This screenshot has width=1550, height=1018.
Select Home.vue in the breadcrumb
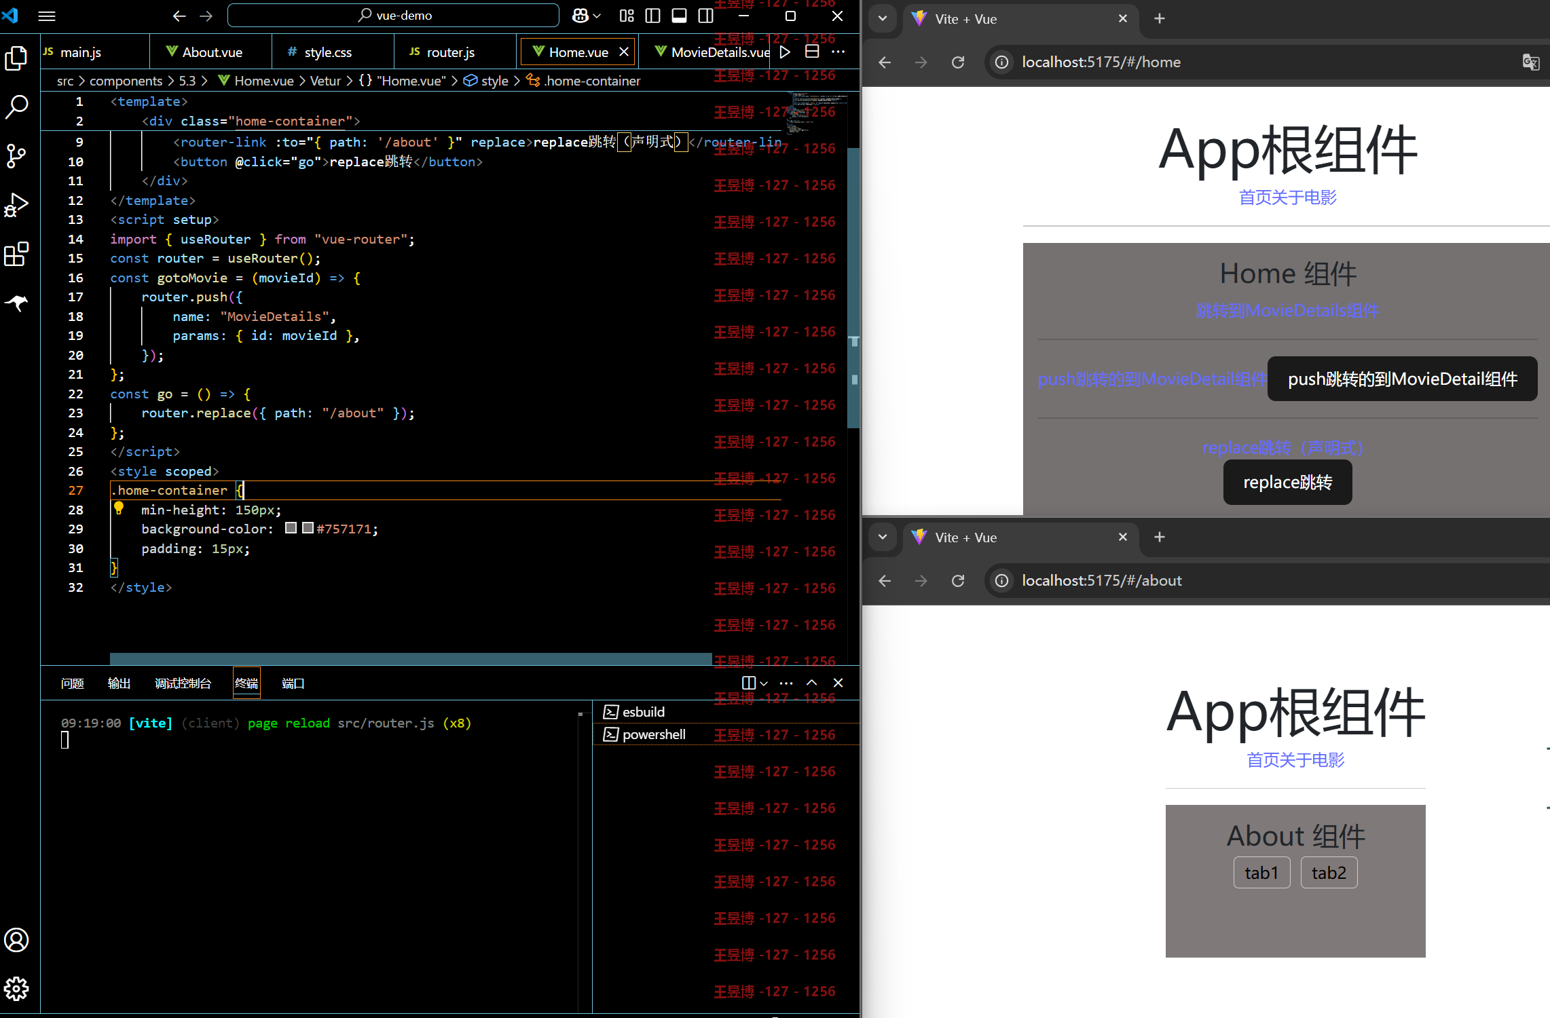pyautogui.click(x=255, y=81)
